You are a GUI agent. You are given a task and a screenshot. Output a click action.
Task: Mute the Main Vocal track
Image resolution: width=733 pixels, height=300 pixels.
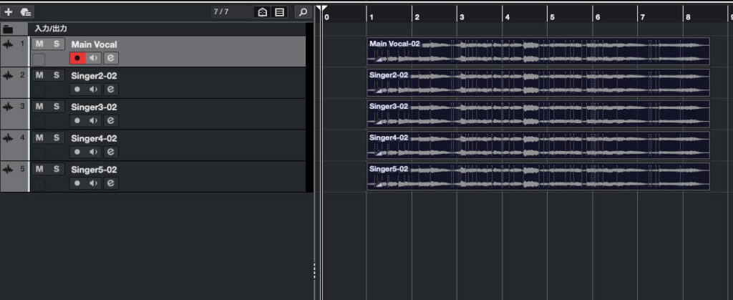pyautogui.click(x=40, y=44)
